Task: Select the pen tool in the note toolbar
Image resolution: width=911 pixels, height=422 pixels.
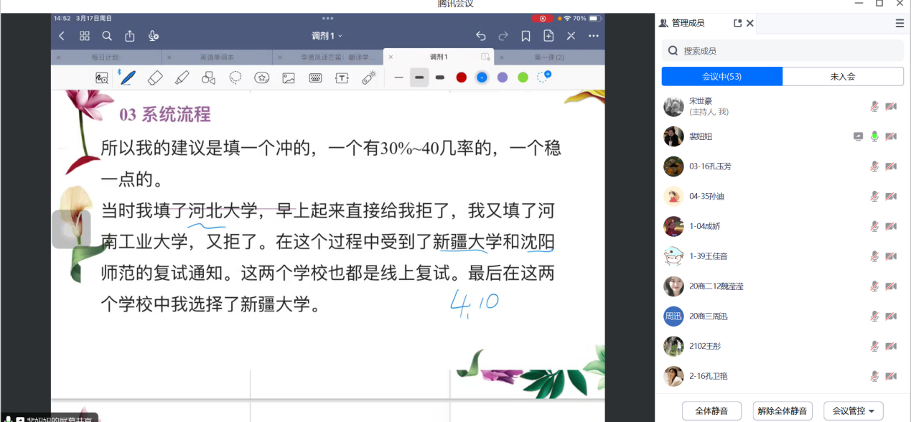Action: (x=128, y=78)
